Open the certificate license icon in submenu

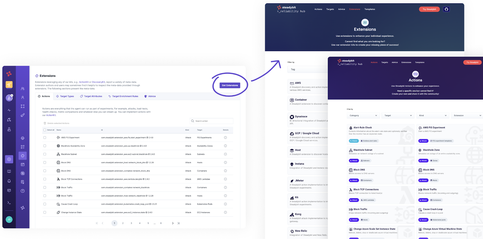click(x=23, y=182)
